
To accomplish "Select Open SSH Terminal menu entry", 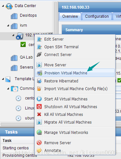I will 75,47.
